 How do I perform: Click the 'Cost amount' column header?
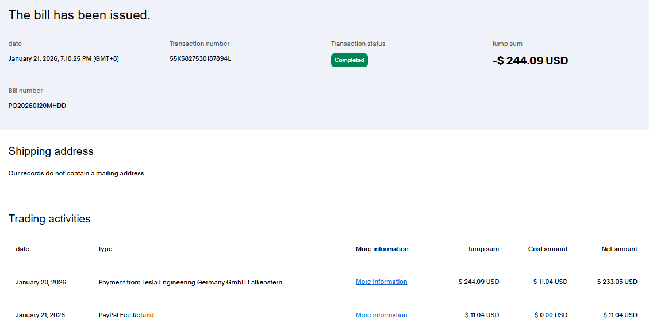tap(547, 249)
